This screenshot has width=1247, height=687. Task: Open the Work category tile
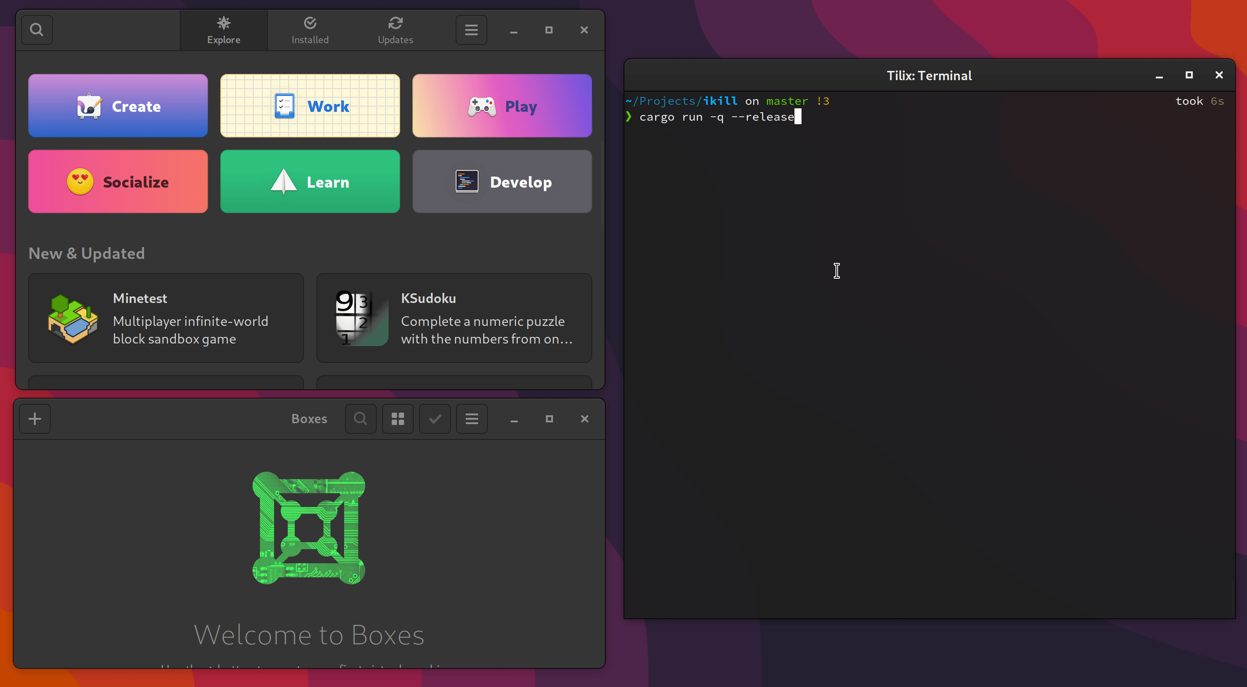310,106
